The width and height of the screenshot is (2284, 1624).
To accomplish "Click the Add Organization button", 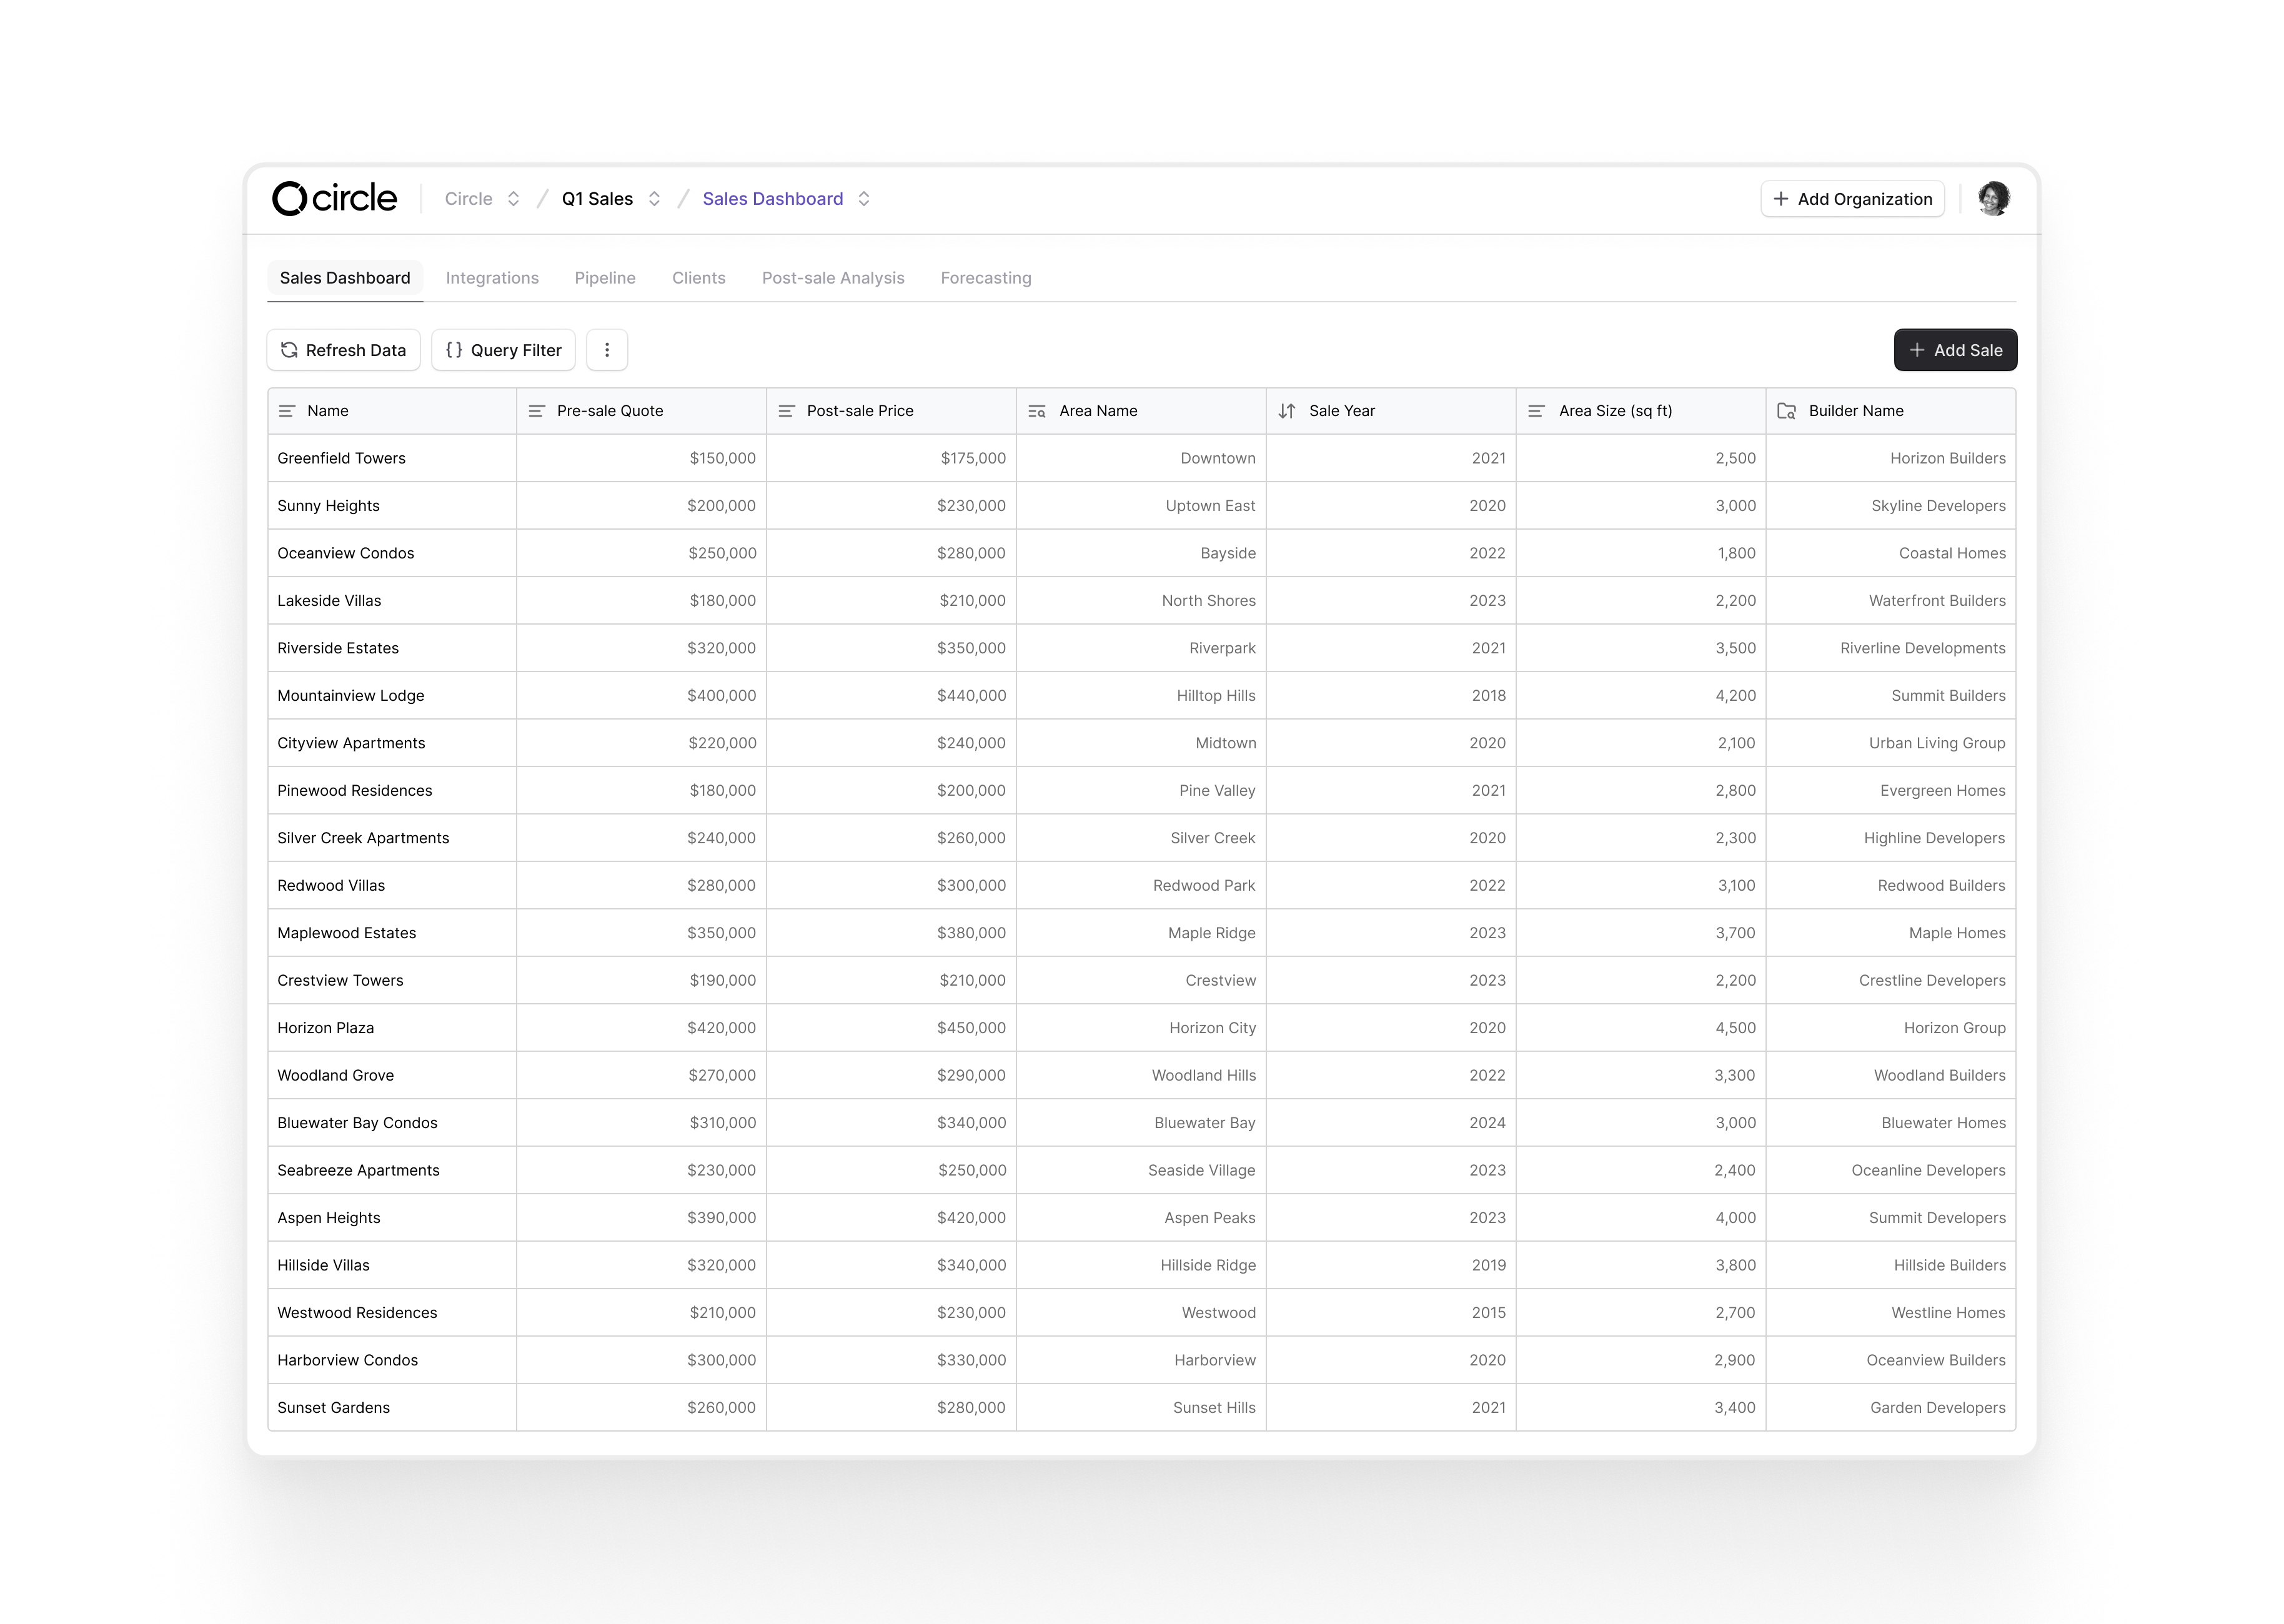I will [1852, 199].
